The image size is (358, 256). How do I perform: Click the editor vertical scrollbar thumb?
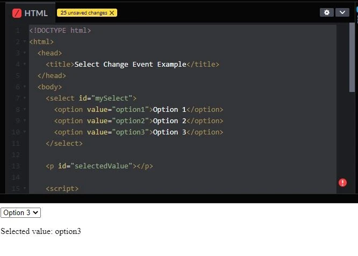pos(352,56)
